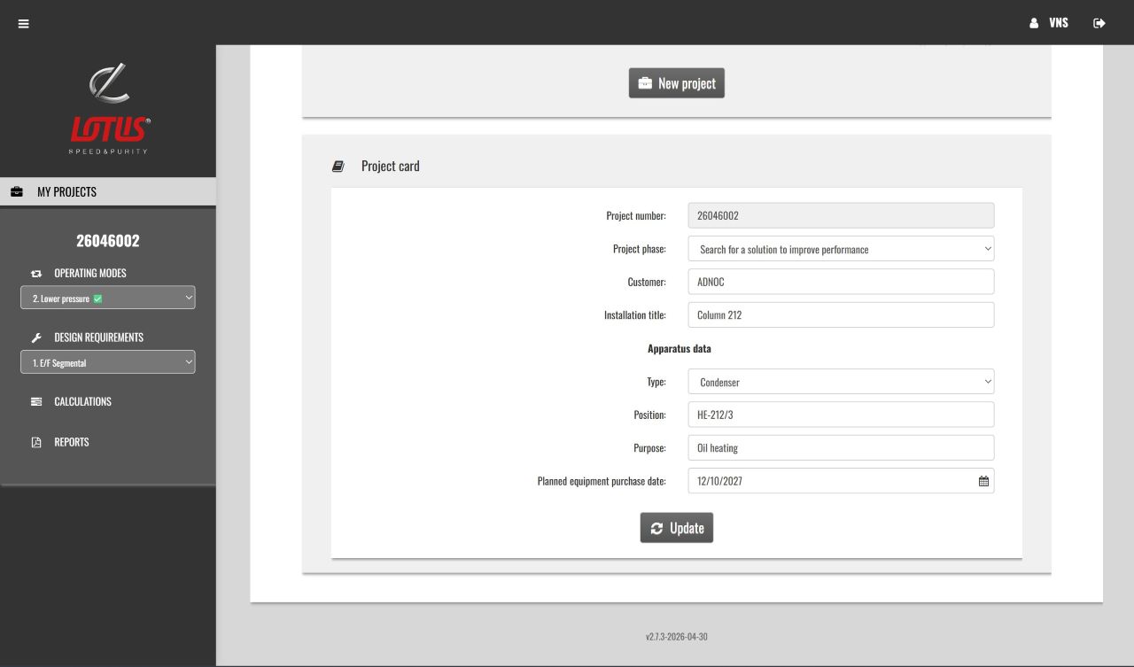Click the Purpose field 'Oil heating'

click(841, 447)
